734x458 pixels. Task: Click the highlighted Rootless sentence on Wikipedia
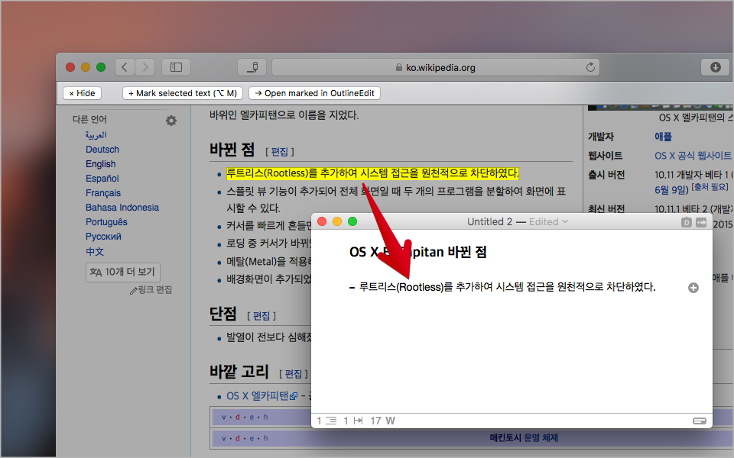pyautogui.click(x=372, y=173)
